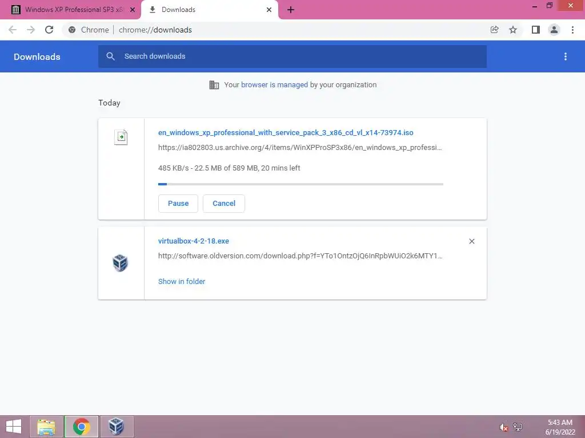
Task: Reload the downloads page
Action: tap(49, 30)
